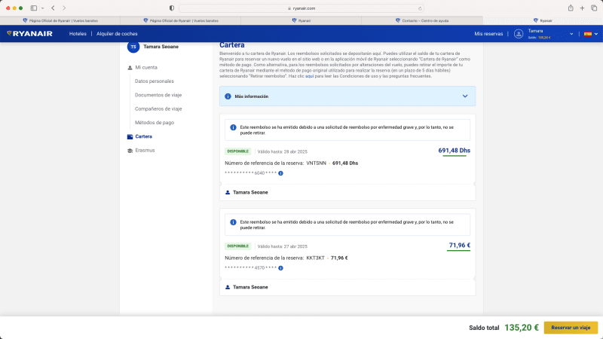Click the Safari share icon
This screenshot has height=339, width=603.
click(571, 8)
